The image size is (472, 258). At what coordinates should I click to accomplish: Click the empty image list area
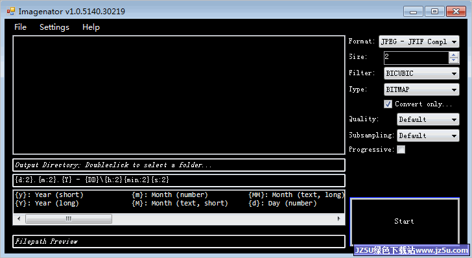click(179, 95)
